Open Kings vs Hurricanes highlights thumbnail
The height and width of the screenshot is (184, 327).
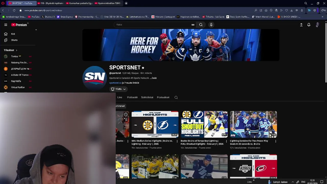(253, 166)
